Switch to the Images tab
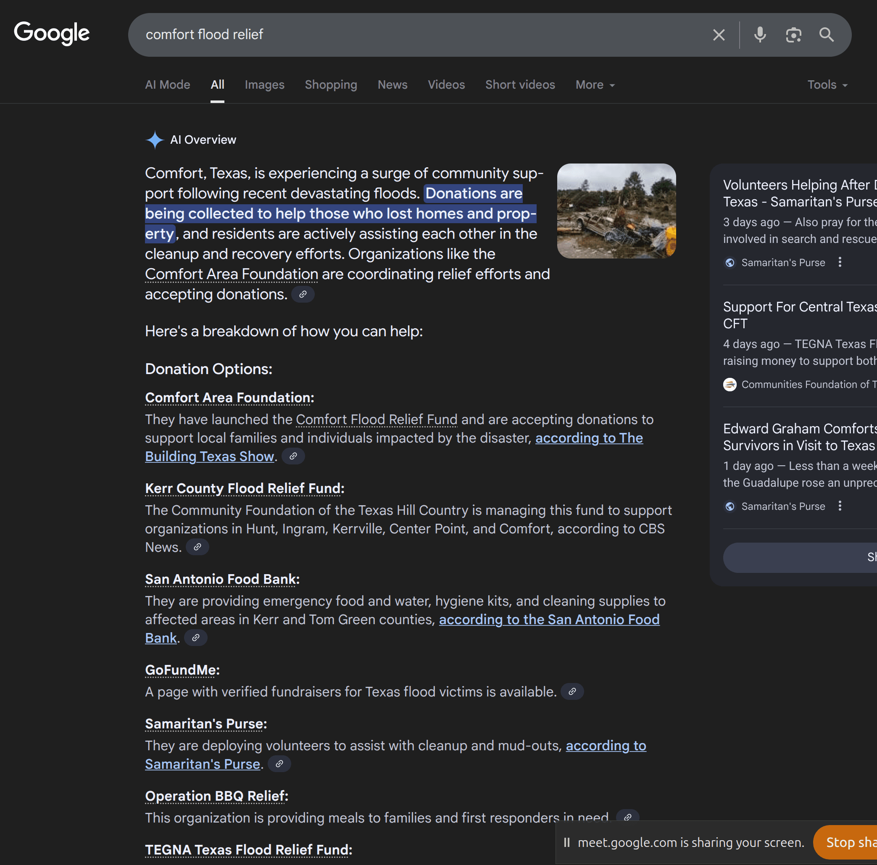 pyautogui.click(x=264, y=85)
